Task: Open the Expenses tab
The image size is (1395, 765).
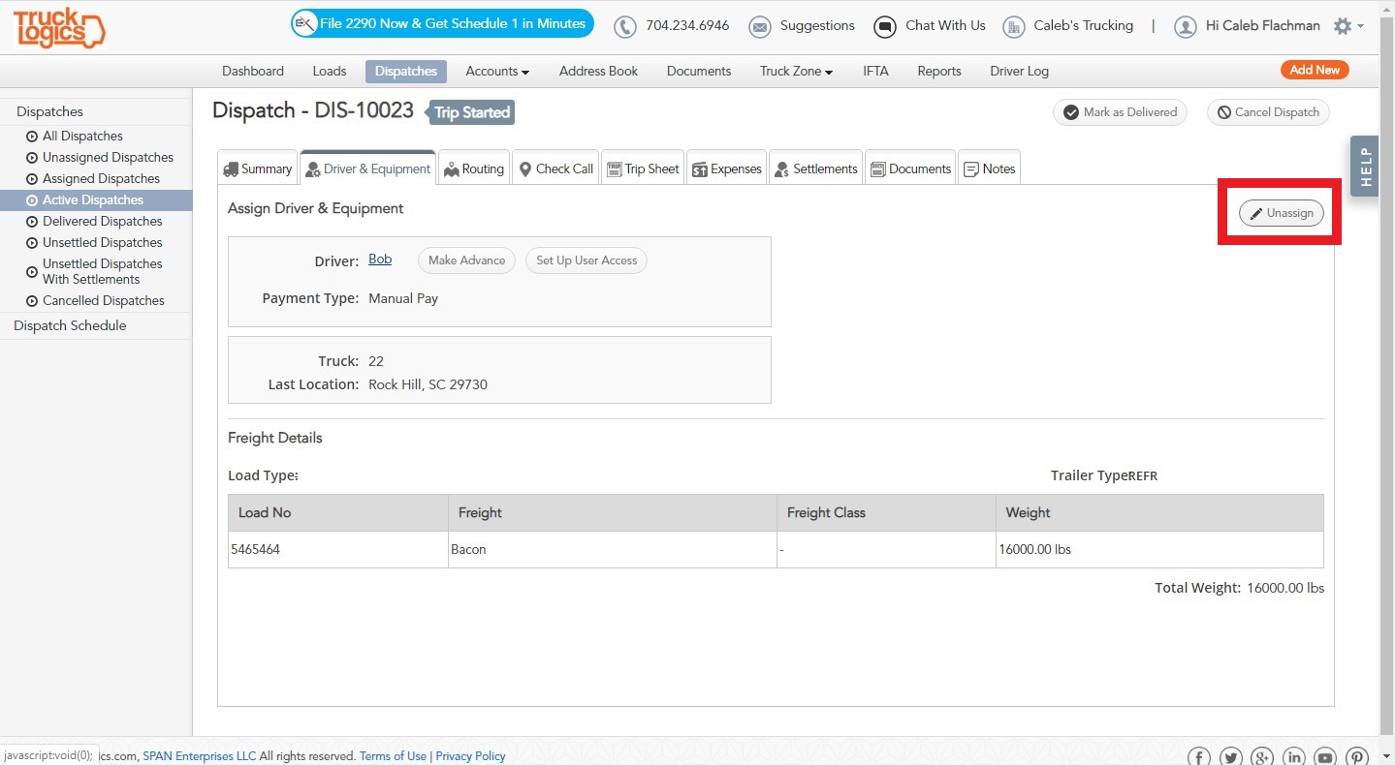Action: tap(726, 168)
